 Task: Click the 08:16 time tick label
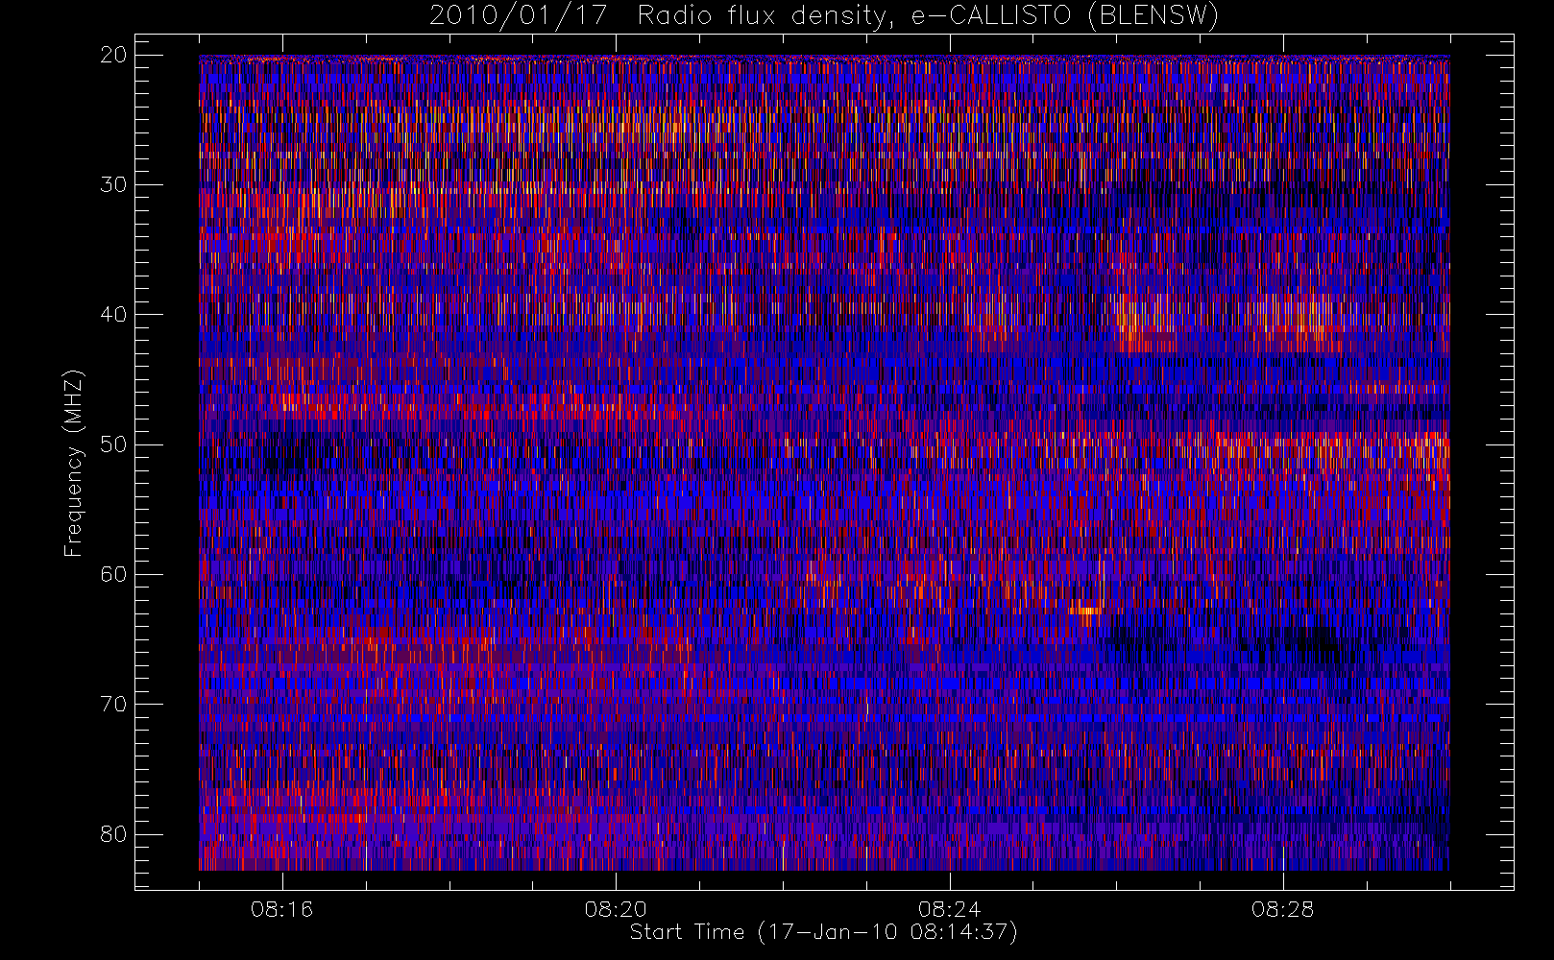tap(281, 909)
